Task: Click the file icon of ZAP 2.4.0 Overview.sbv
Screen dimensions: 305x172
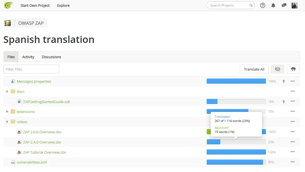Action: 19,142
